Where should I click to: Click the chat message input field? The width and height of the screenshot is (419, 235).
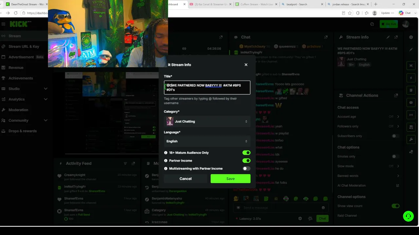click(280, 208)
